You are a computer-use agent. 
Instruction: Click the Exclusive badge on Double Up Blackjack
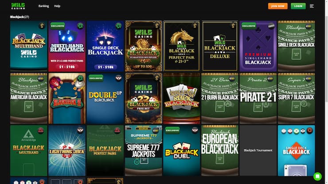point(96,78)
